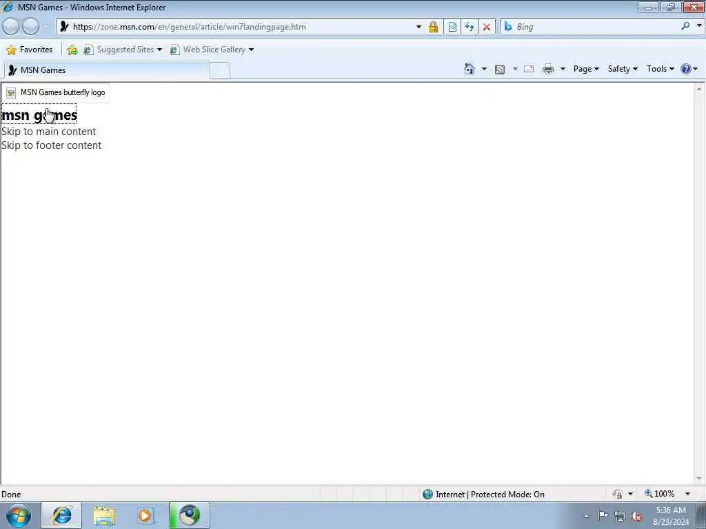706x529 pixels.
Task: Open the Page menu
Action: point(586,69)
